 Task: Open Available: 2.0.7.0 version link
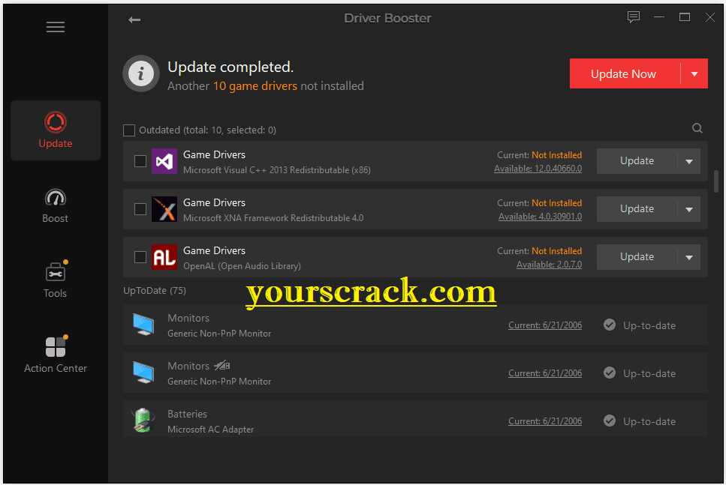[549, 265]
